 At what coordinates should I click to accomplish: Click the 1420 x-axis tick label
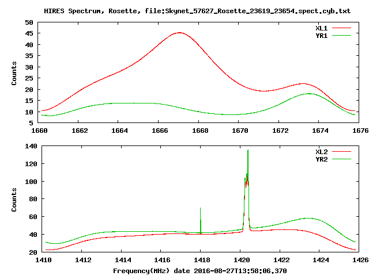[x=242, y=260]
